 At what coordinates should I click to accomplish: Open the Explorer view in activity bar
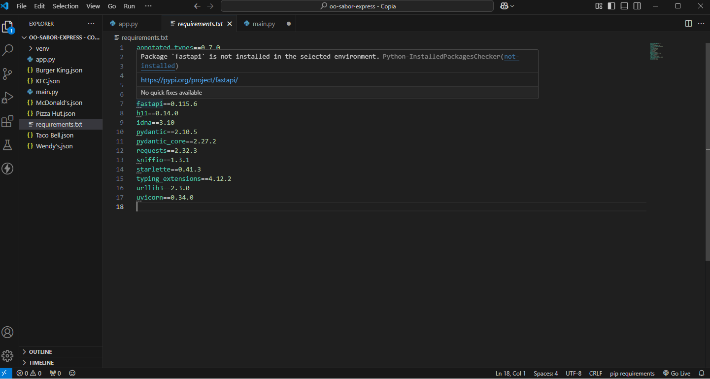[x=7, y=27]
